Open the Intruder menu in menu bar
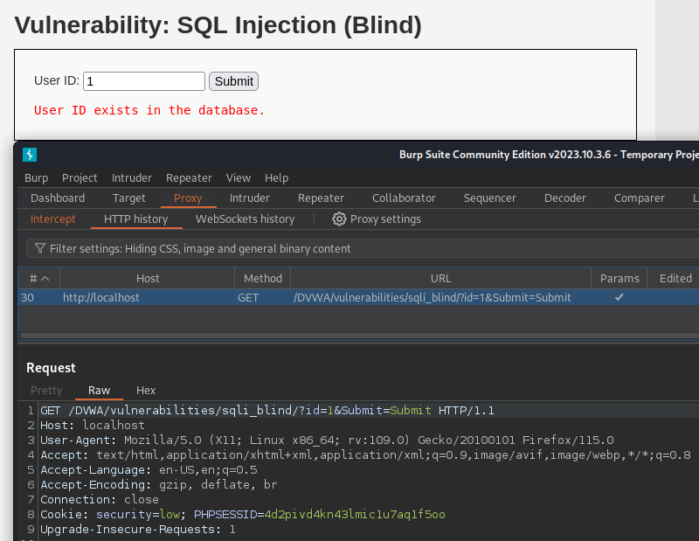The image size is (699, 541). pos(132,178)
